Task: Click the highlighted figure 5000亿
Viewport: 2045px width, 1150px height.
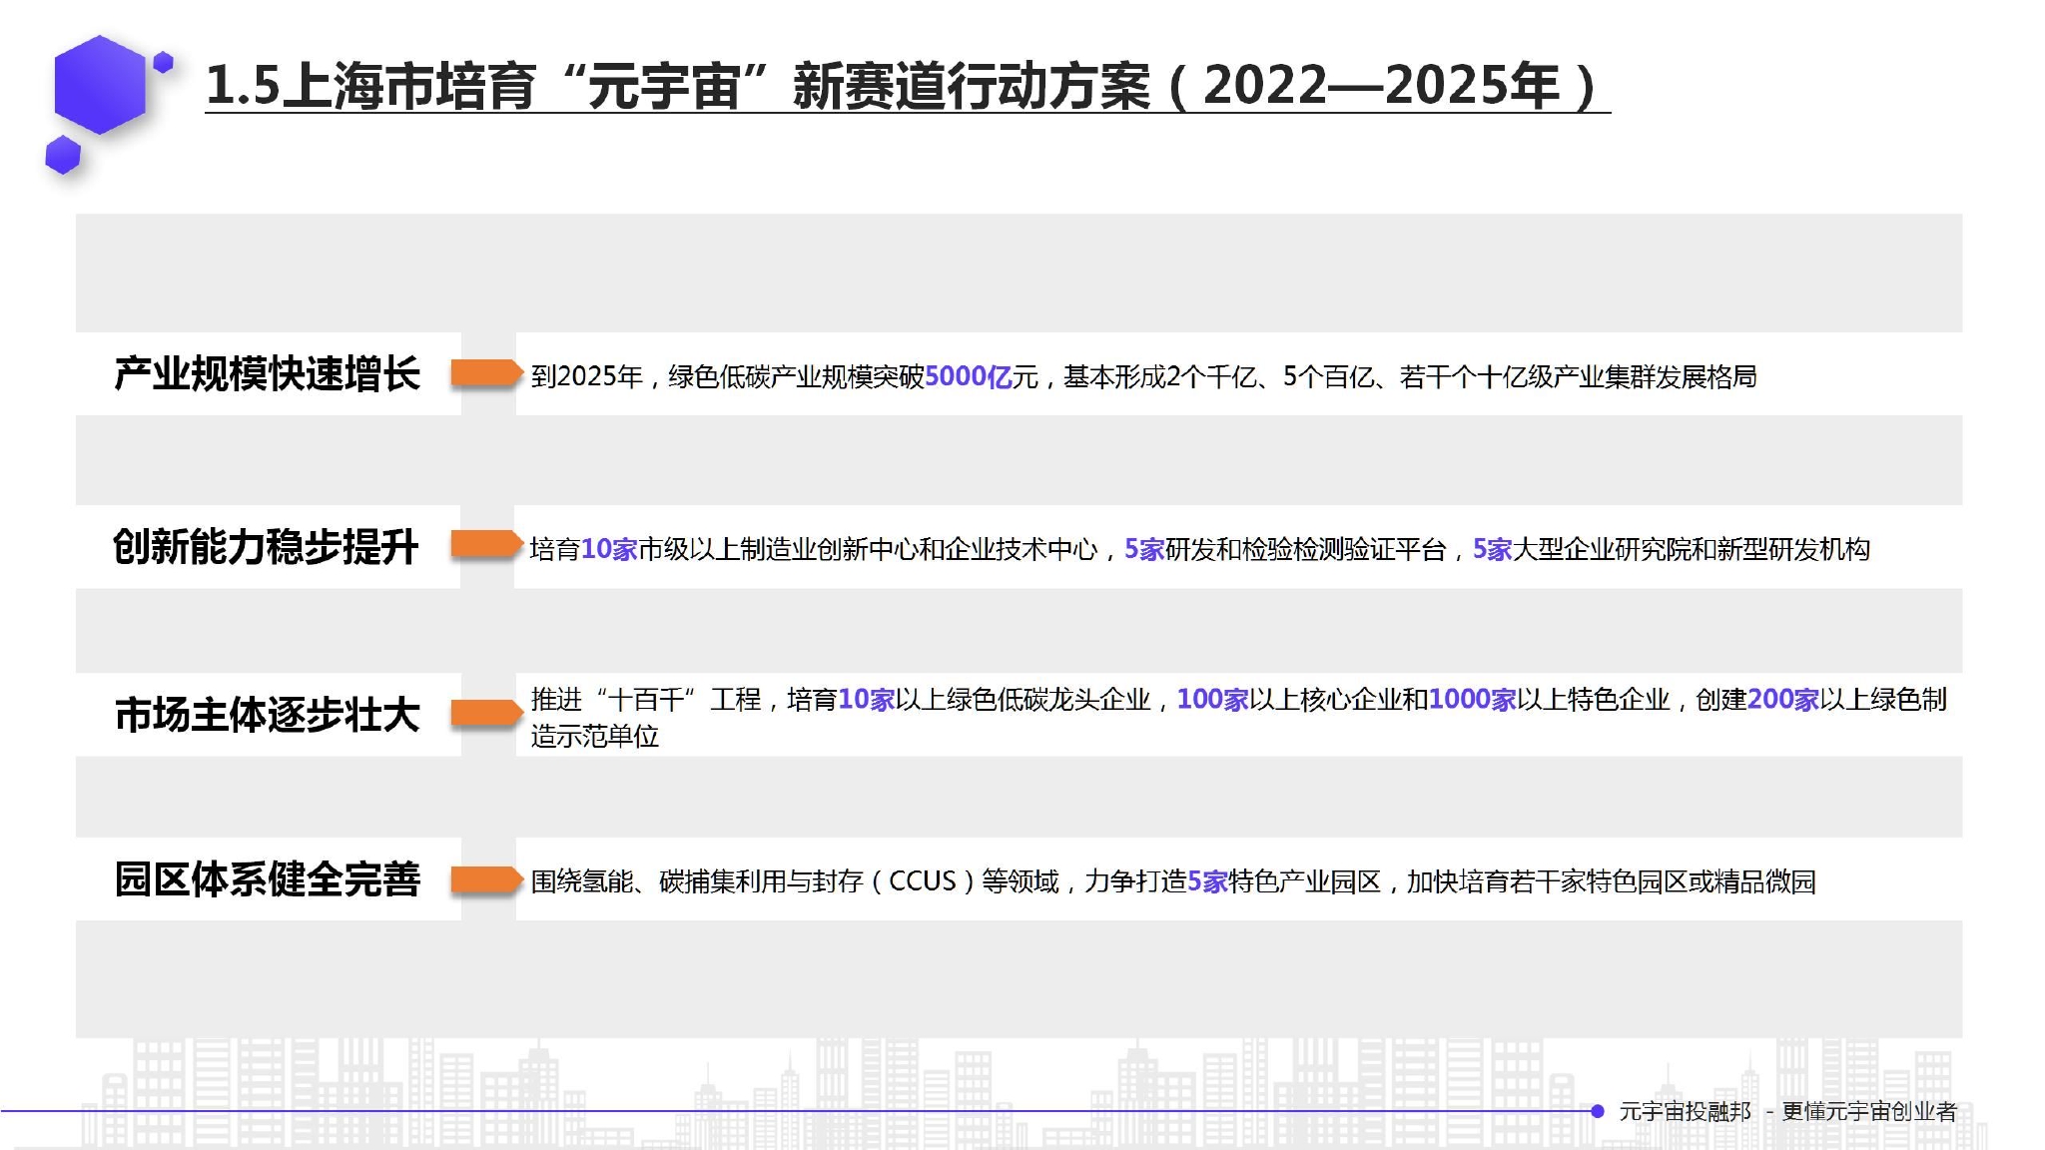Action: (x=968, y=376)
